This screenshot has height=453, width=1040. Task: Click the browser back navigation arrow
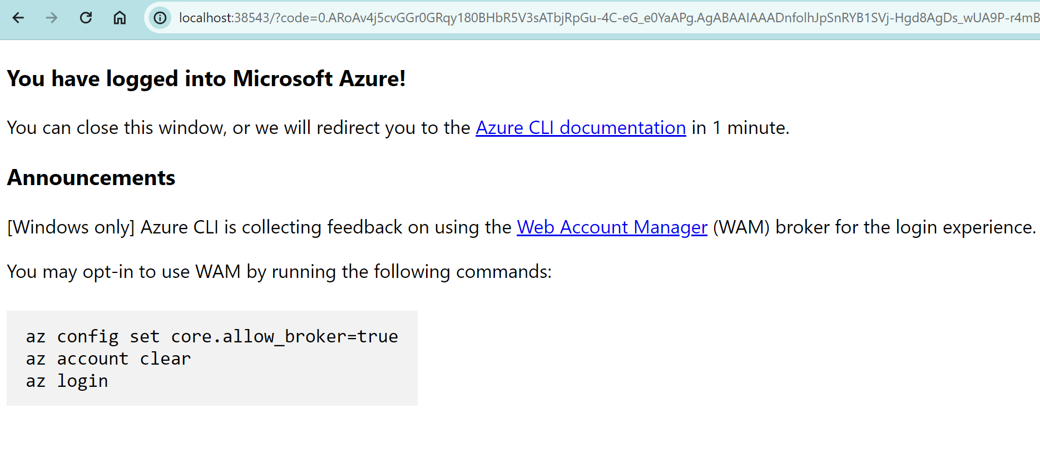(x=17, y=18)
